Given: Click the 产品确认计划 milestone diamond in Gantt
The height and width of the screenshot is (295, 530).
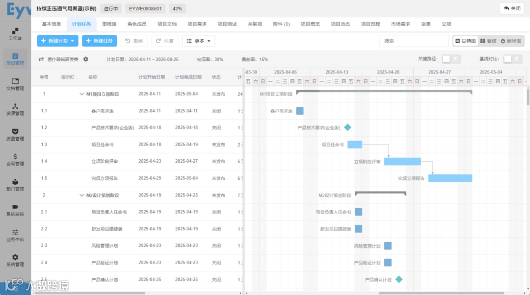Looking at the screenshot, I should (399, 279).
